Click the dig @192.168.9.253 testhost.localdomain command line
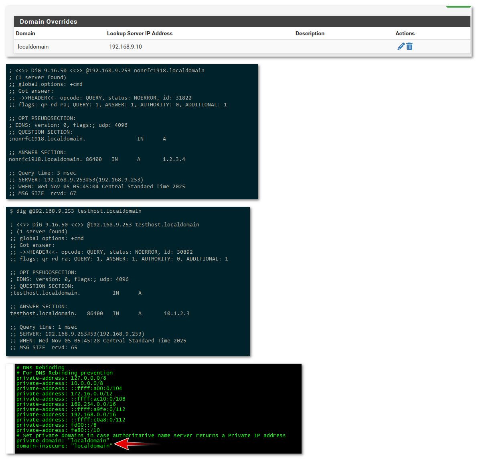This screenshot has width=478, height=460. tap(76, 211)
